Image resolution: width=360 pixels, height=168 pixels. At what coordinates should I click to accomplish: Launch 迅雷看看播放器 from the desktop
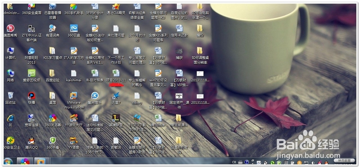[x=53, y=11]
